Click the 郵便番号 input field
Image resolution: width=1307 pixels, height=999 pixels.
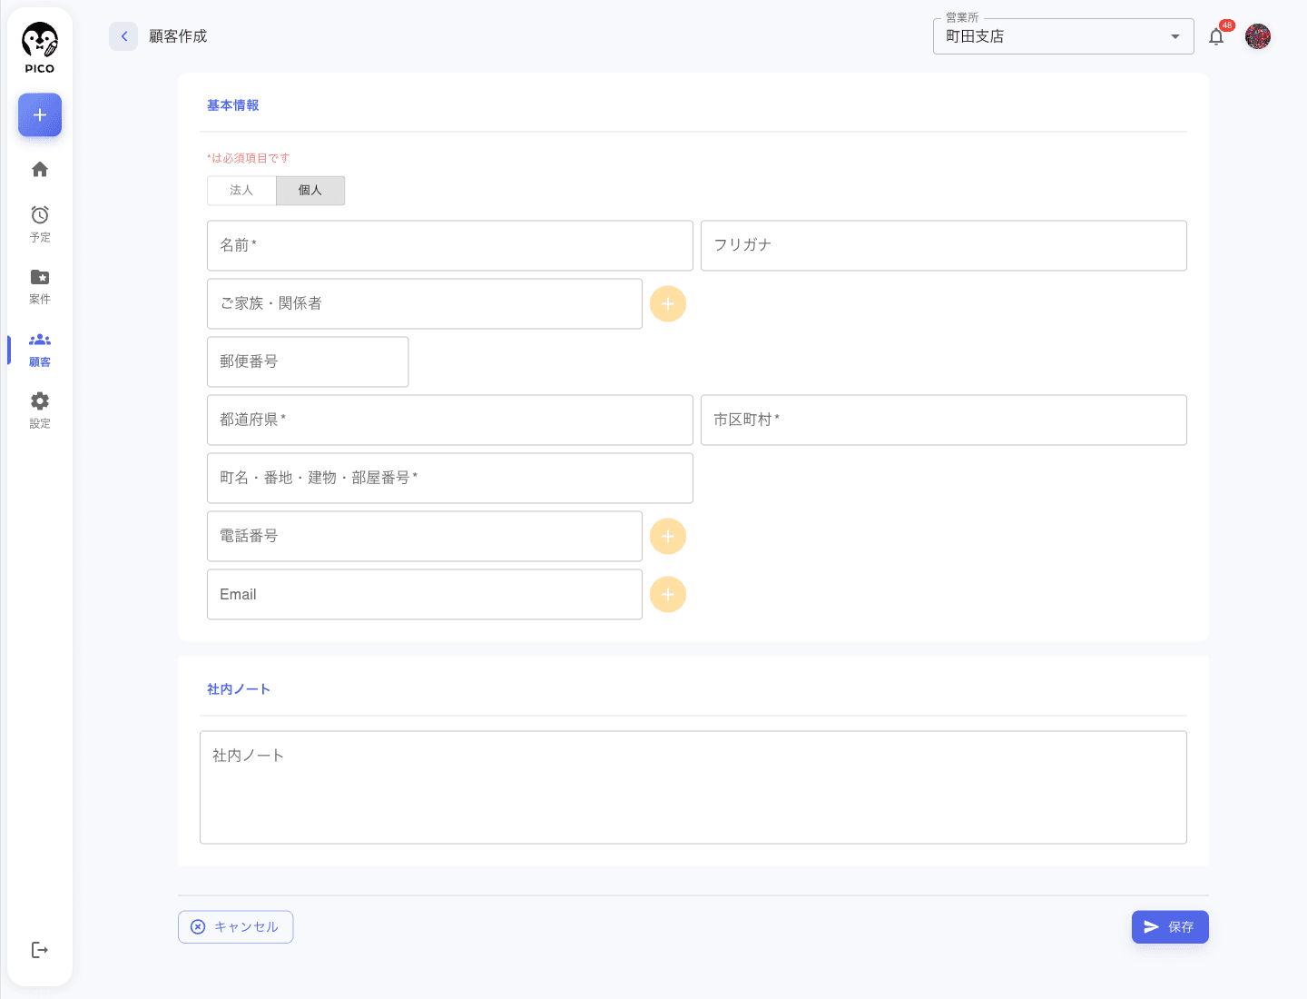coord(308,361)
